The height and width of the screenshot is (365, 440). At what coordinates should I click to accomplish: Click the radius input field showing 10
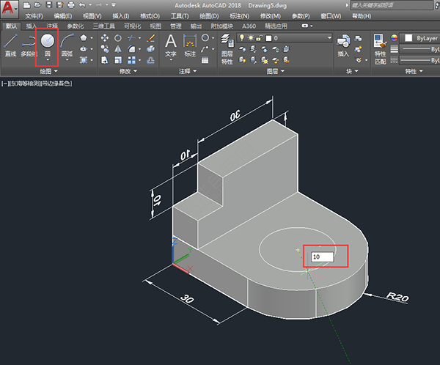(321, 257)
